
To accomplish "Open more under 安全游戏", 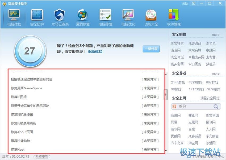I will point(216,74).
